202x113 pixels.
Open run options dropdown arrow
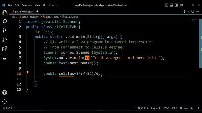point(188,11)
